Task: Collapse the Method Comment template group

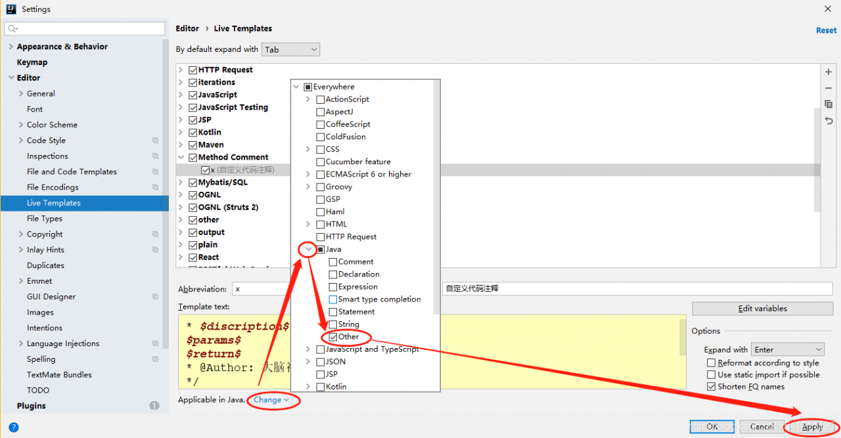Action: pyautogui.click(x=181, y=158)
